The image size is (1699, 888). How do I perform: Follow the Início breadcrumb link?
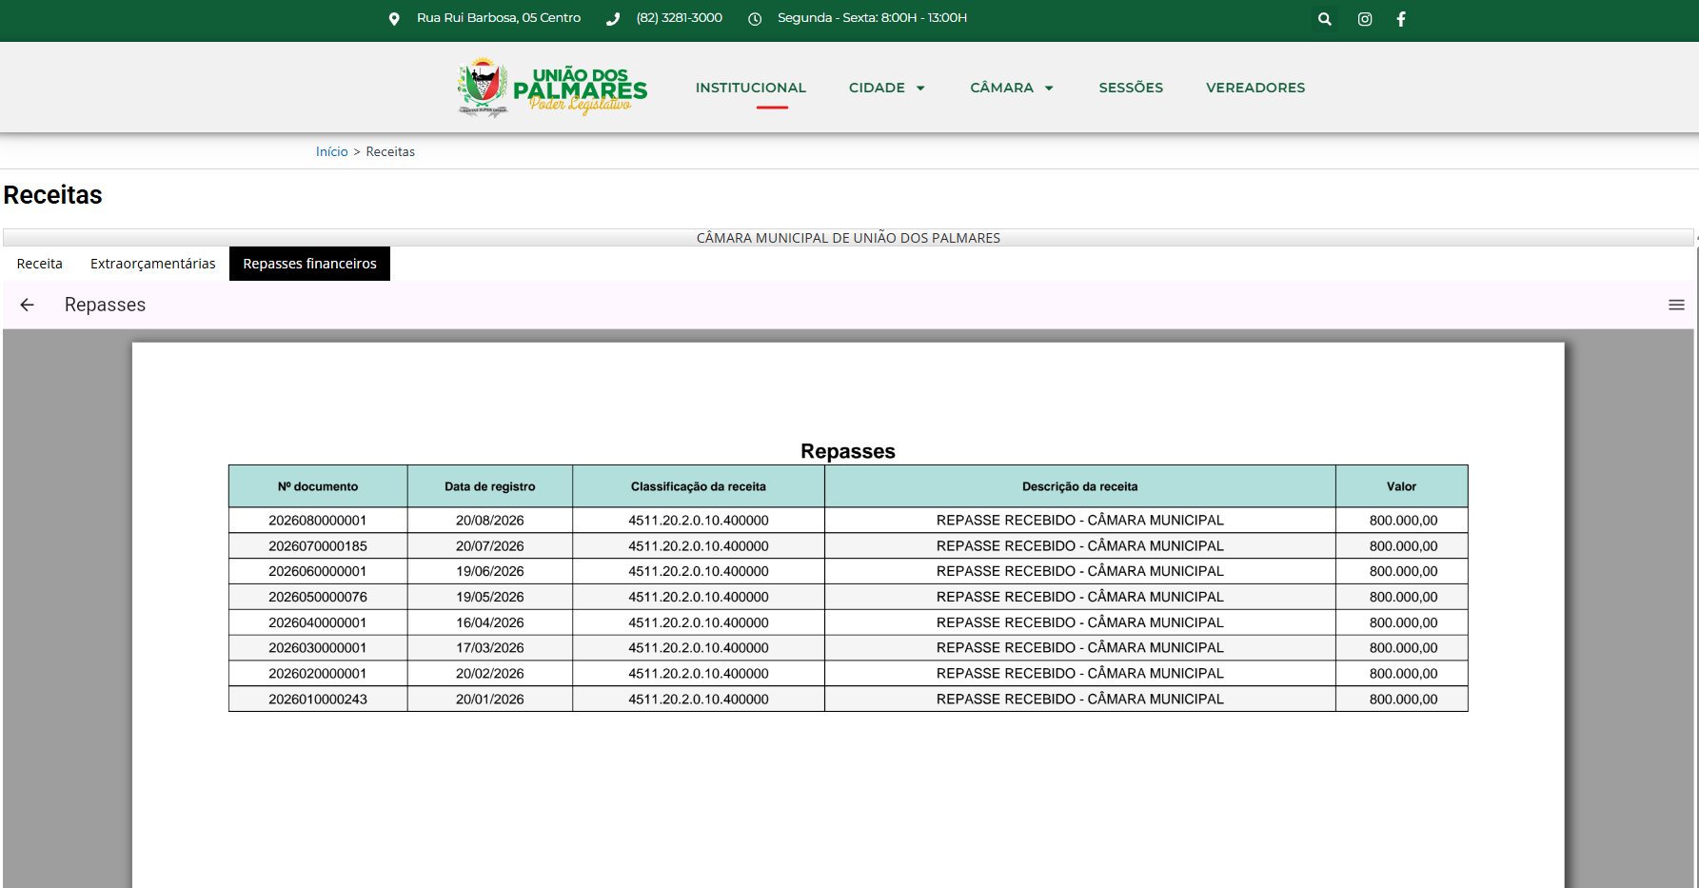(x=332, y=151)
